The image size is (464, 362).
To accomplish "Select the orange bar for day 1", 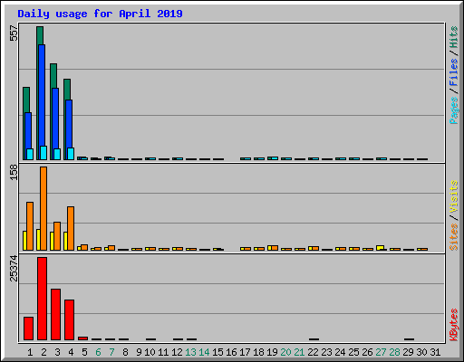I will pyautogui.click(x=30, y=226).
